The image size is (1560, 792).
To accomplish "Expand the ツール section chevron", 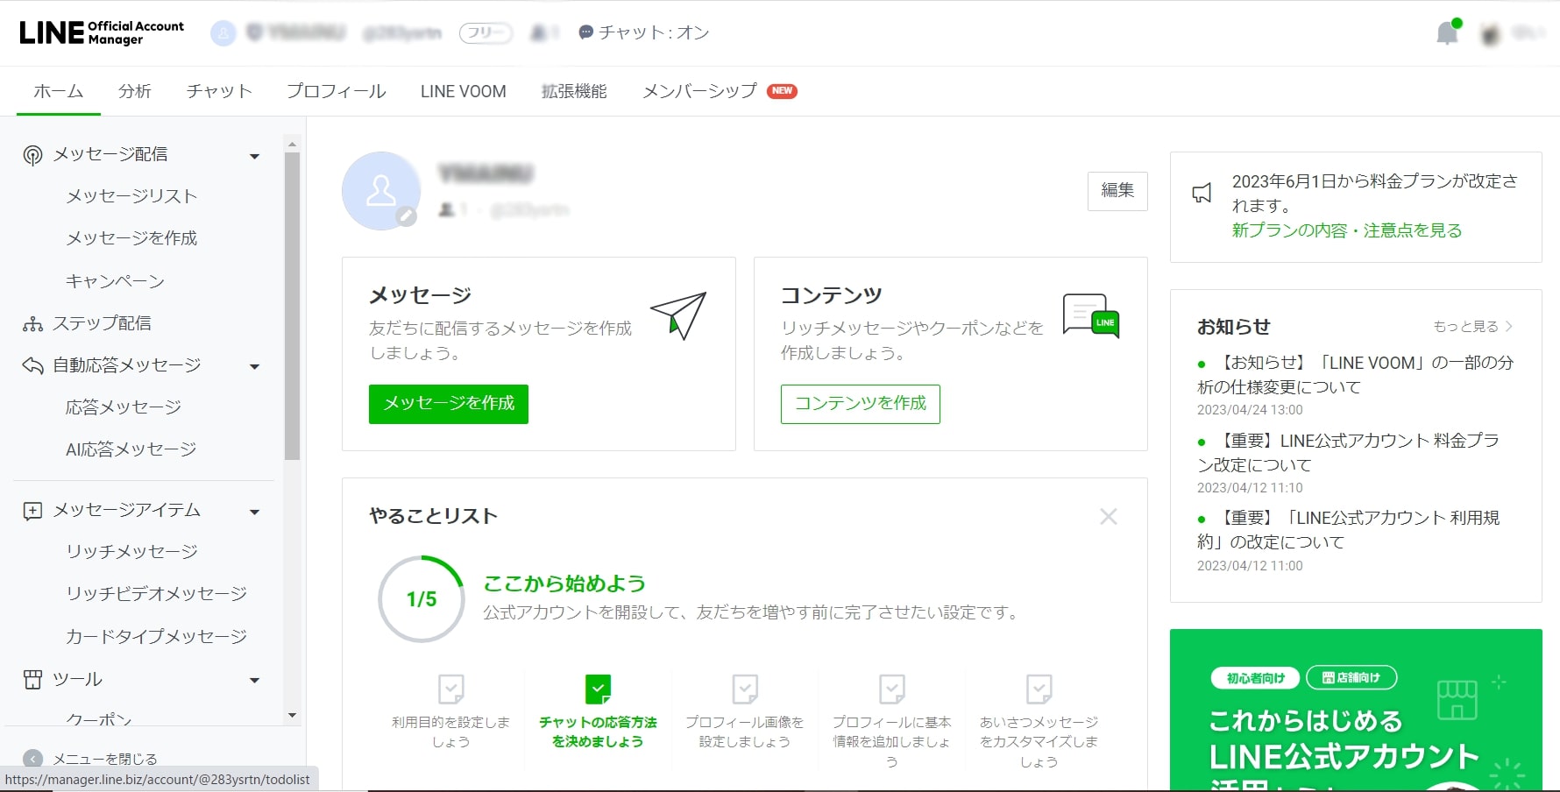I will 254,680.
